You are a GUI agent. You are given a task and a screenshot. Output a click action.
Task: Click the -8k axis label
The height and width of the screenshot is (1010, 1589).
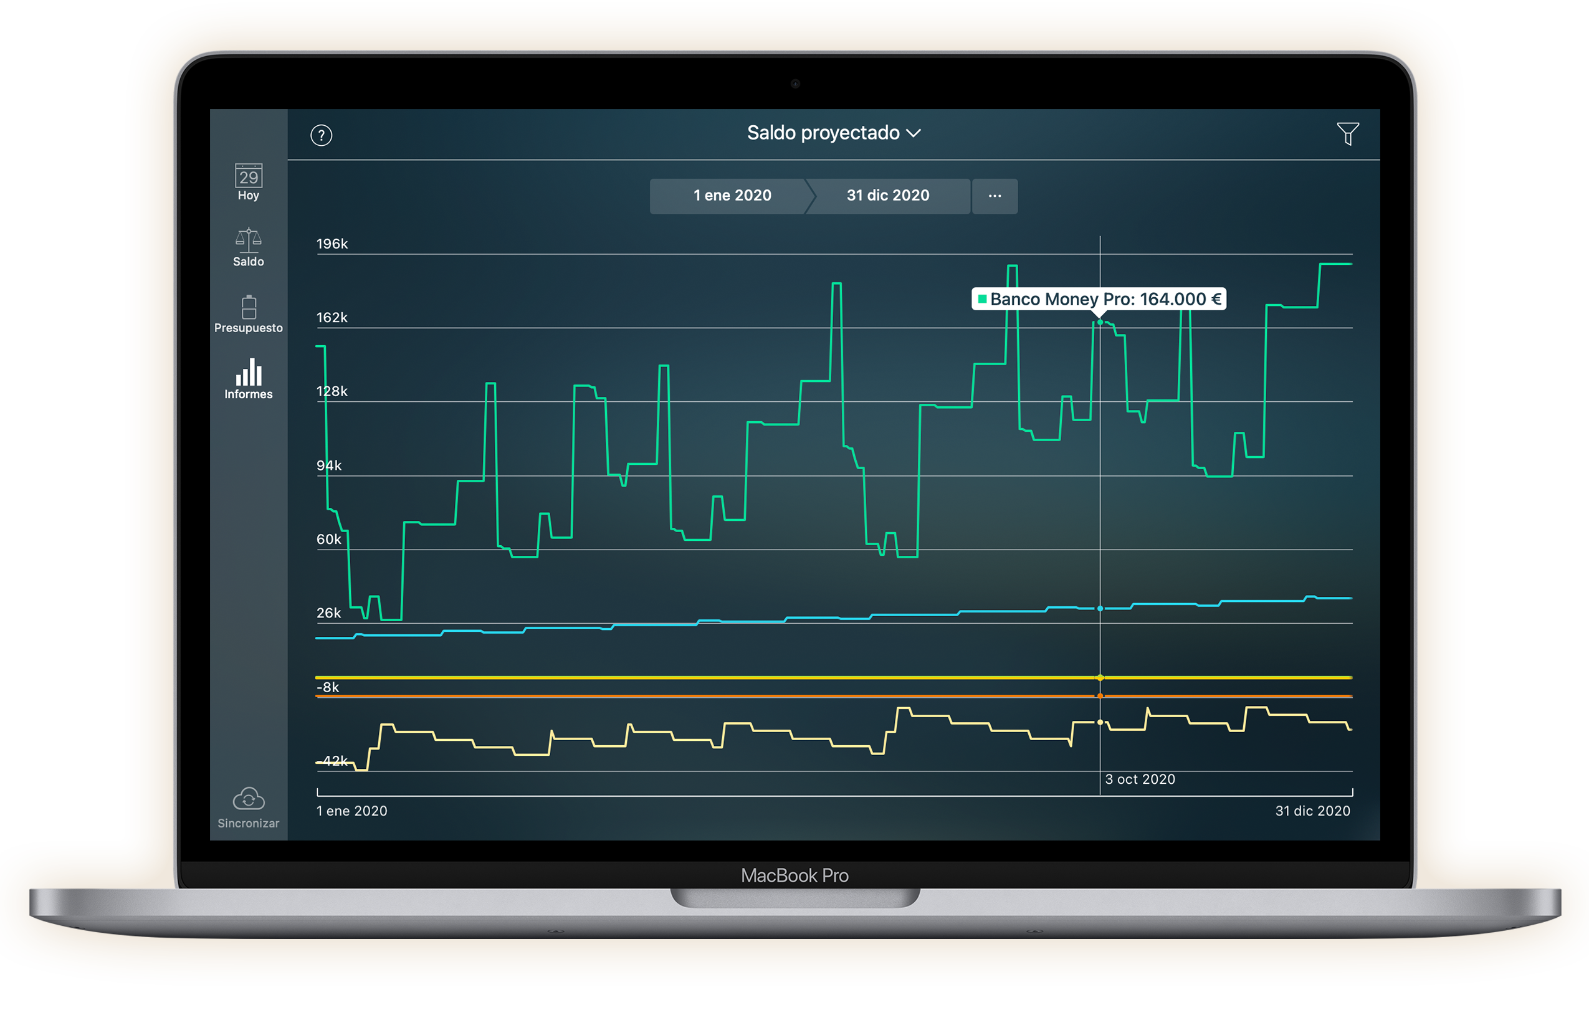tap(328, 687)
